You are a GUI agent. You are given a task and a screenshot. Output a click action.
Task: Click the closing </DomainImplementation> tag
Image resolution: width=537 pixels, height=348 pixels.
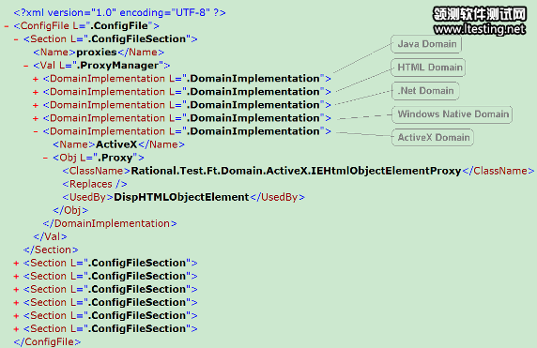[110, 223]
